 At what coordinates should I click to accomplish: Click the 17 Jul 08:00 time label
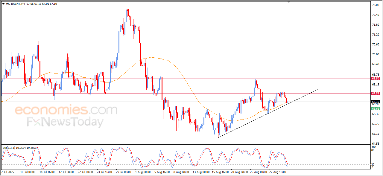[x=66, y=172]
